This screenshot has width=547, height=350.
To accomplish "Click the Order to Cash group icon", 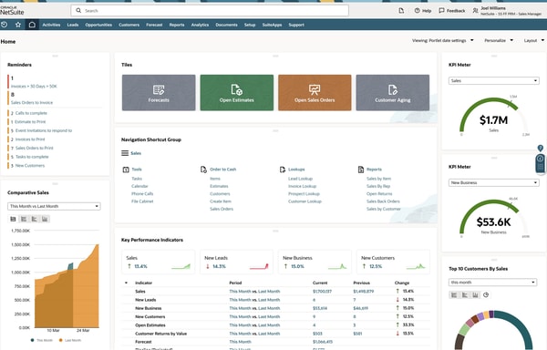I will click(x=203, y=170).
